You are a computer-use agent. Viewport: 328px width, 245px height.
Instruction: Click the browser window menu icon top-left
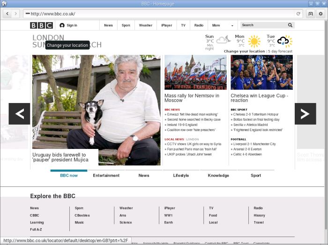tap(4, 4)
